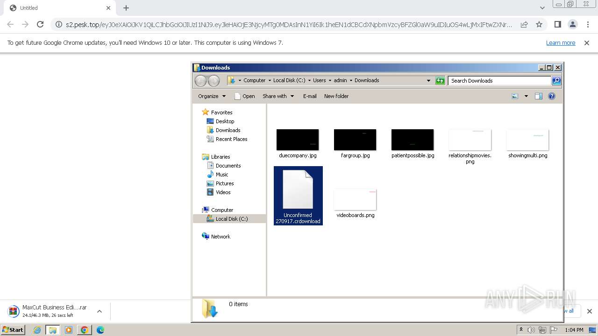This screenshot has height=336, width=598.
Task: Select Unconfirmed 270917.crdownload file
Action: pyautogui.click(x=298, y=196)
